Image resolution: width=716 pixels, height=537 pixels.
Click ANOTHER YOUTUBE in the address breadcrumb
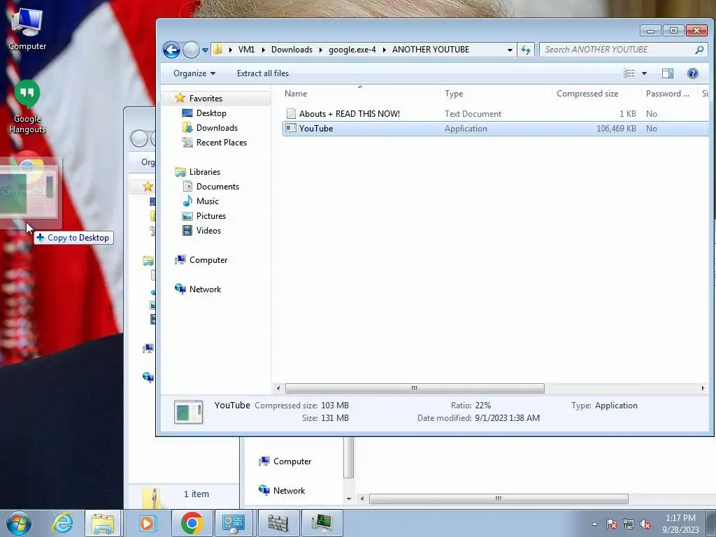pyautogui.click(x=431, y=50)
